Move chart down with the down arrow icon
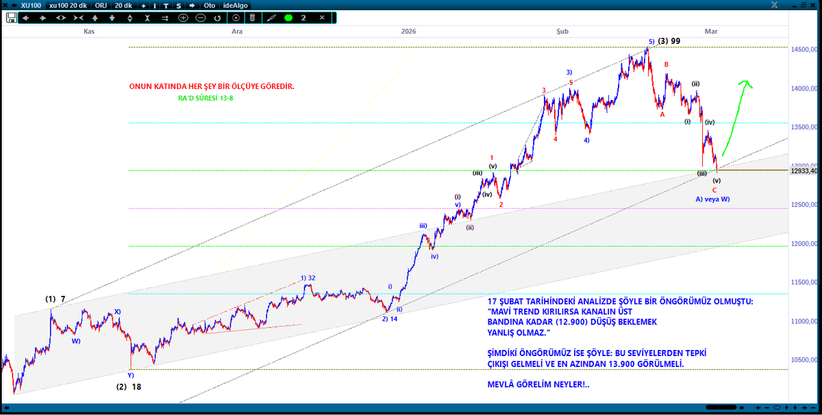Screen dimensions: 822x415 112,18
